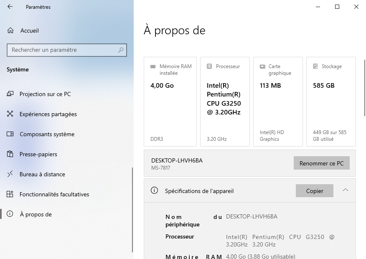Click the Carte graphique info card

[x=278, y=102]
